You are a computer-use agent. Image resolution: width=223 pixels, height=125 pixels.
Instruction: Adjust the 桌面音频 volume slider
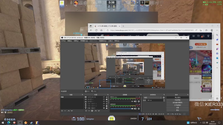click(122, 109)
